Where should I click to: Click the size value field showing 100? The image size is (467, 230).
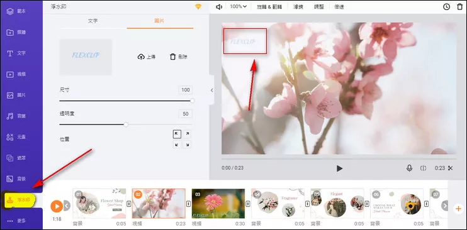click(x=186, y=90)
